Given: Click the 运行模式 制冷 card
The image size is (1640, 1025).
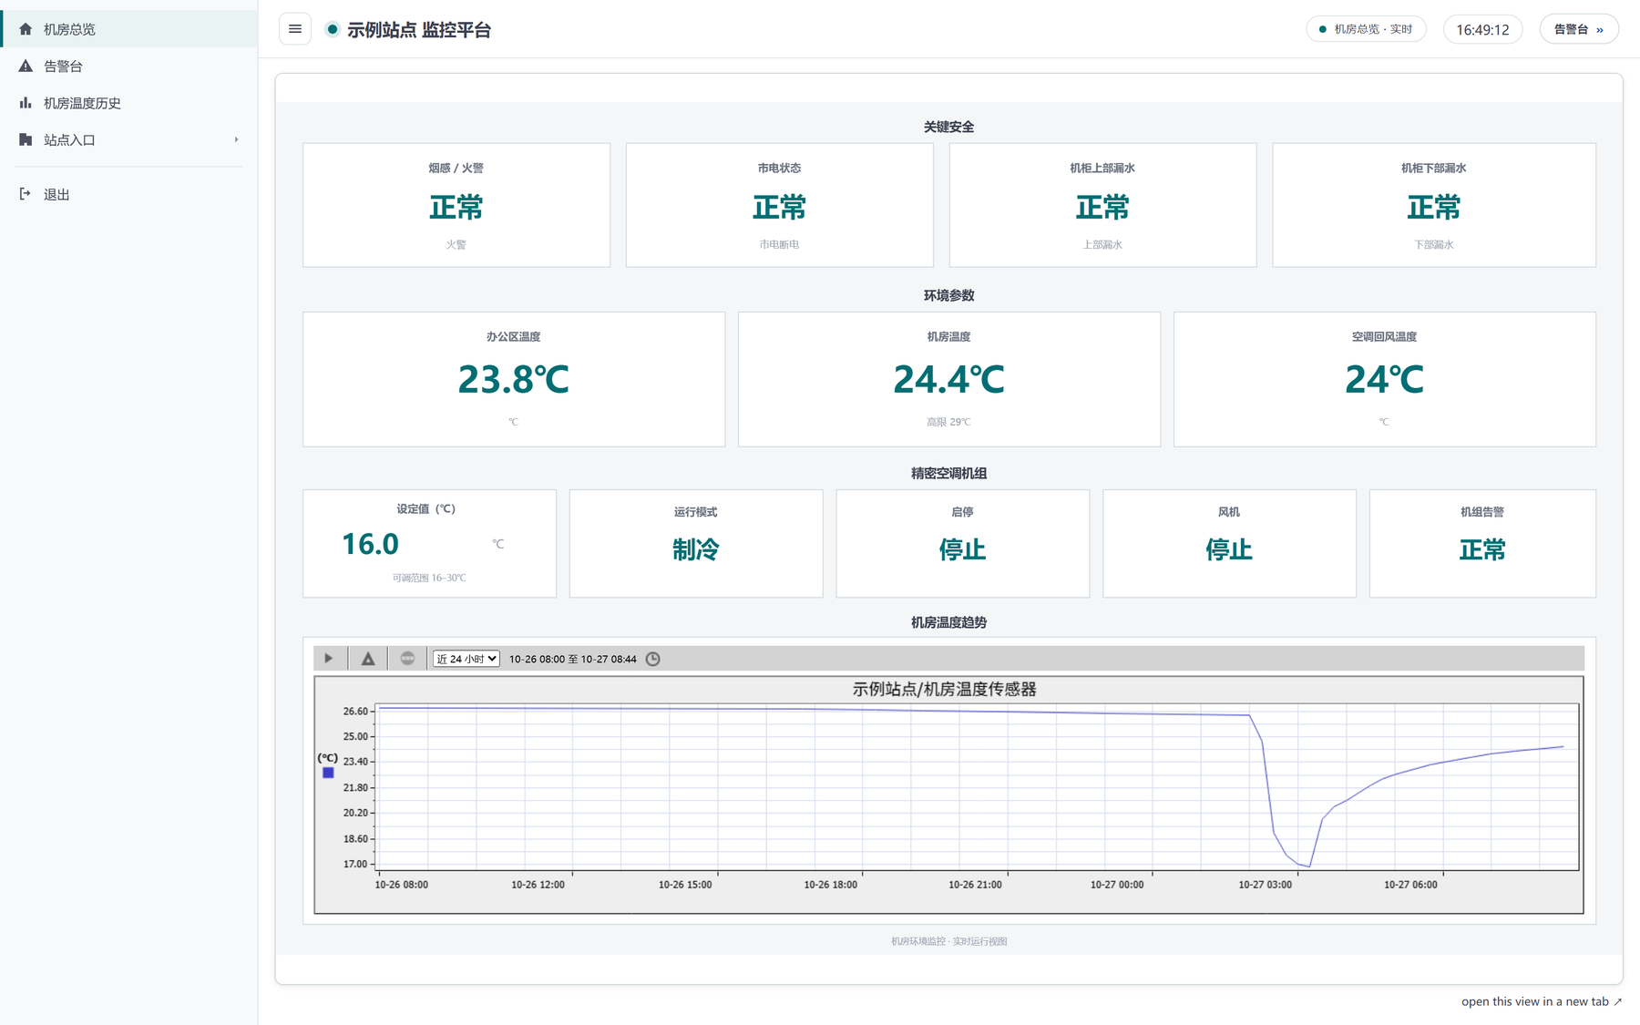Looking at the screenshot, I should [x=696, y=544].
